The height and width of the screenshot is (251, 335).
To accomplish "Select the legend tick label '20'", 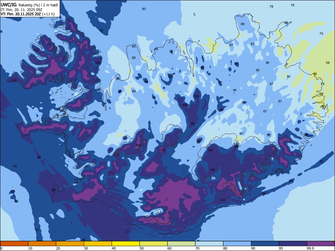I will coord(58,248).
